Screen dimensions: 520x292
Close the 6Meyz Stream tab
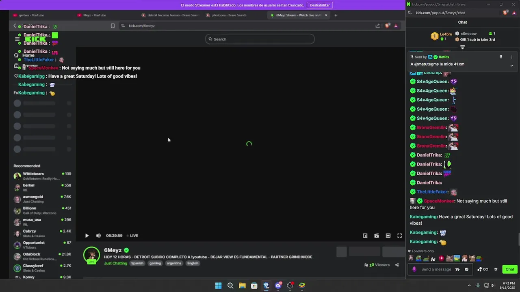[x=326, y=15]
